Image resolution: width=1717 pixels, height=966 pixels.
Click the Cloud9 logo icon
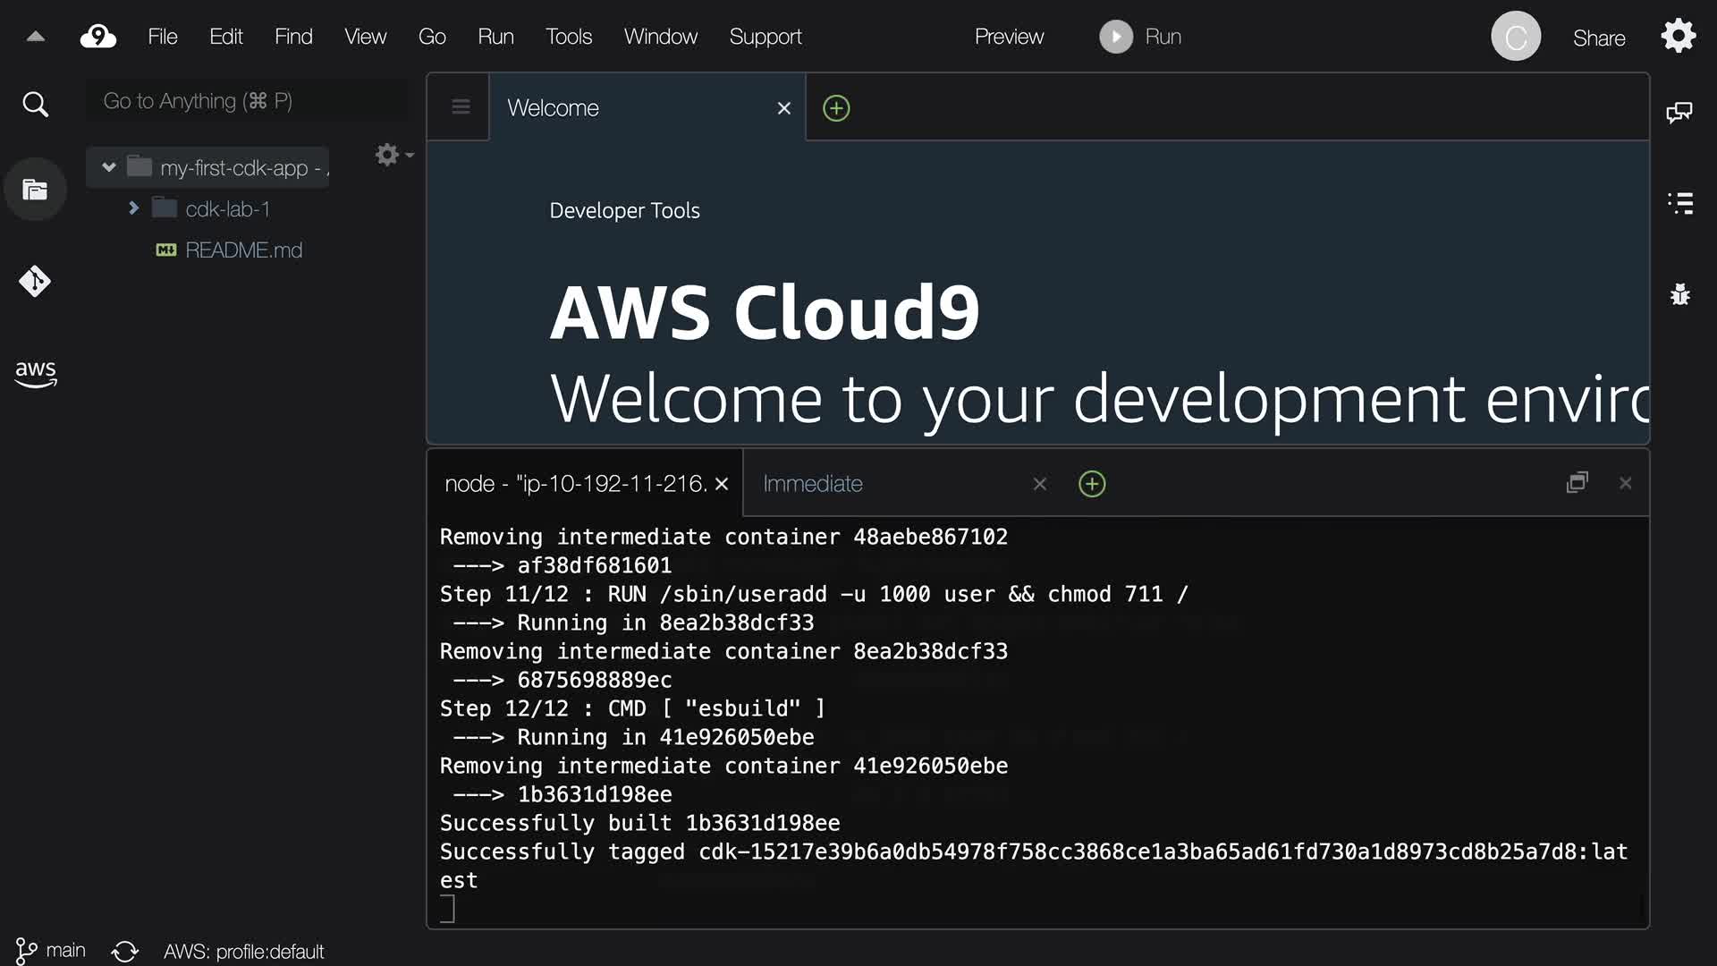pyautogui.click(x=98, y=37)
